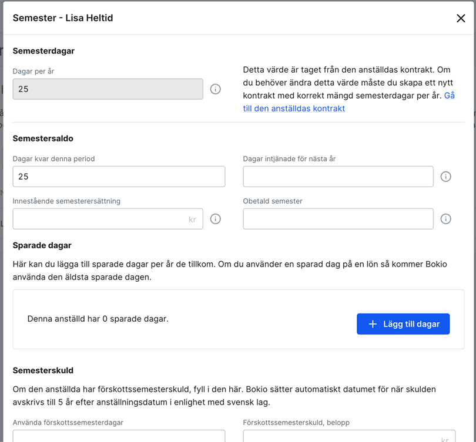Image resolution: width=476 pixels, height=442 pixels.
Task: Follow the Gå till den anställdas kontrakt link
Action: click(x=294, y=109)
